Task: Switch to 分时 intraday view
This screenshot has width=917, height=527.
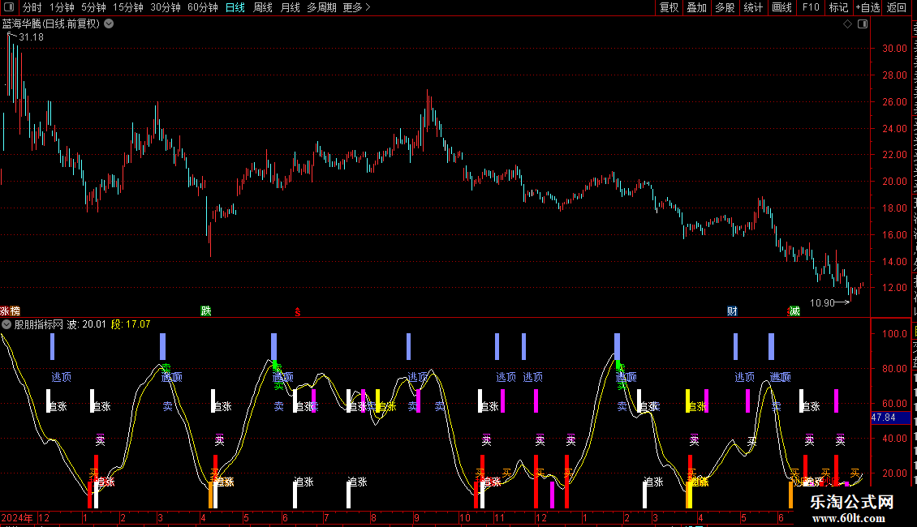Action: coord(32,7)
